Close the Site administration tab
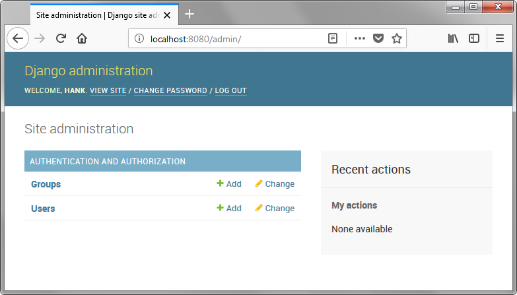 (x=167, y=15)
